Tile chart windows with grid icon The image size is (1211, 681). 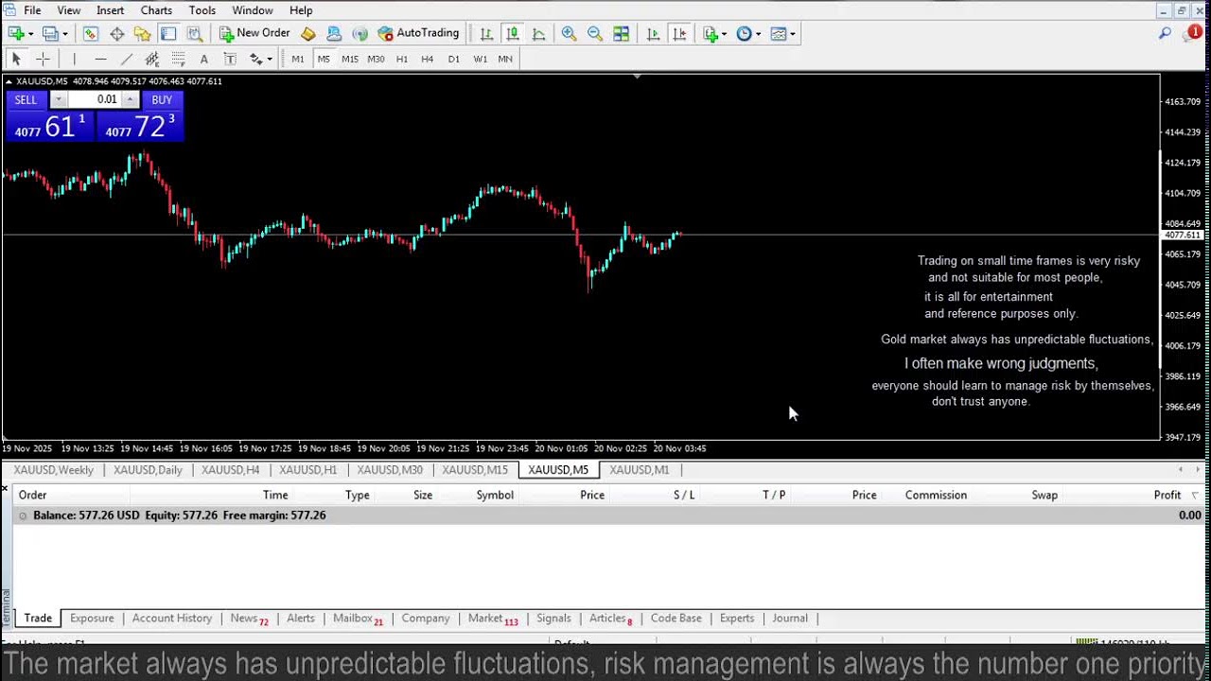pos(621,33)
